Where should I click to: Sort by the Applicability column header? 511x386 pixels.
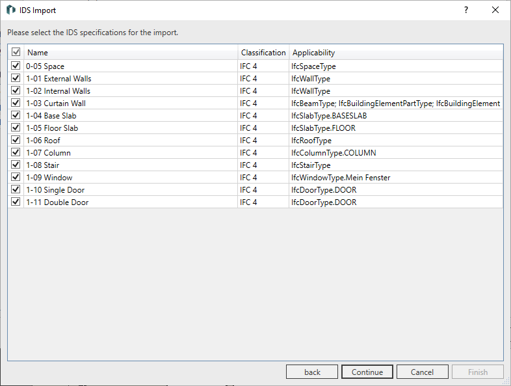coord(396,52)
